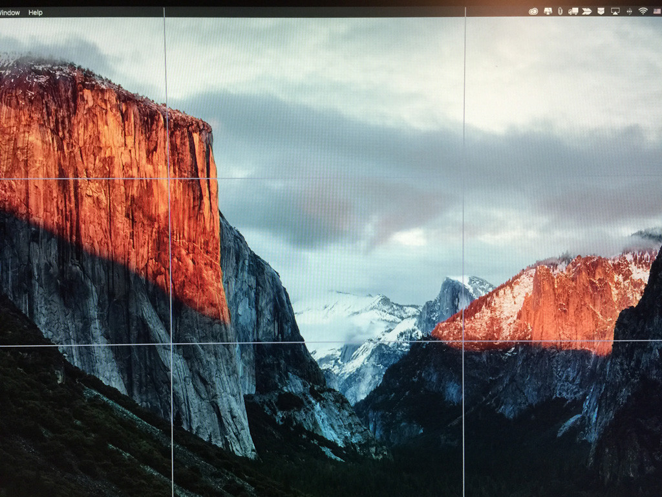662x497 pixels.
Task: Click the globe-like menu bar icon
Action: click(x=629, y=12)
